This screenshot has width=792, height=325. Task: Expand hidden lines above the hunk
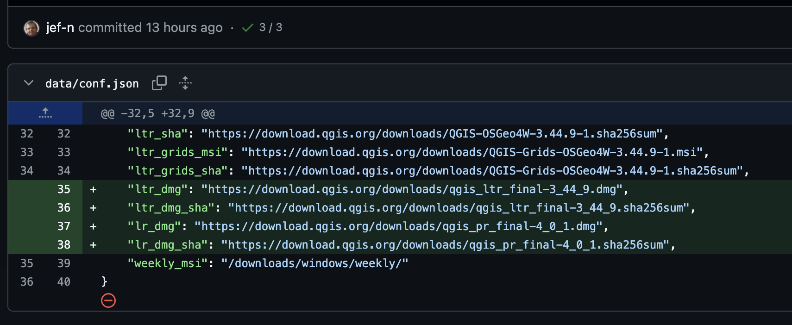pyautogui.click(x=45, y=113)
